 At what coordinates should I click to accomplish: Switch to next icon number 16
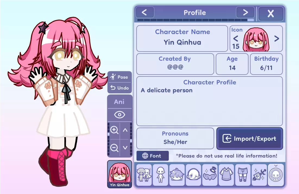(276, 39)
